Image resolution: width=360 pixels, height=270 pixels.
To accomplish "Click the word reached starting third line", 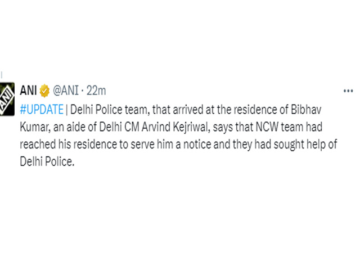I will [x=38, y=145].
